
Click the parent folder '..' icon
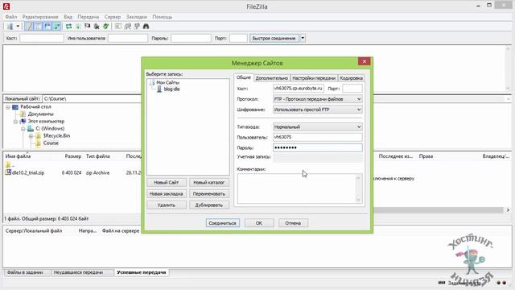(x=8, y=164)
